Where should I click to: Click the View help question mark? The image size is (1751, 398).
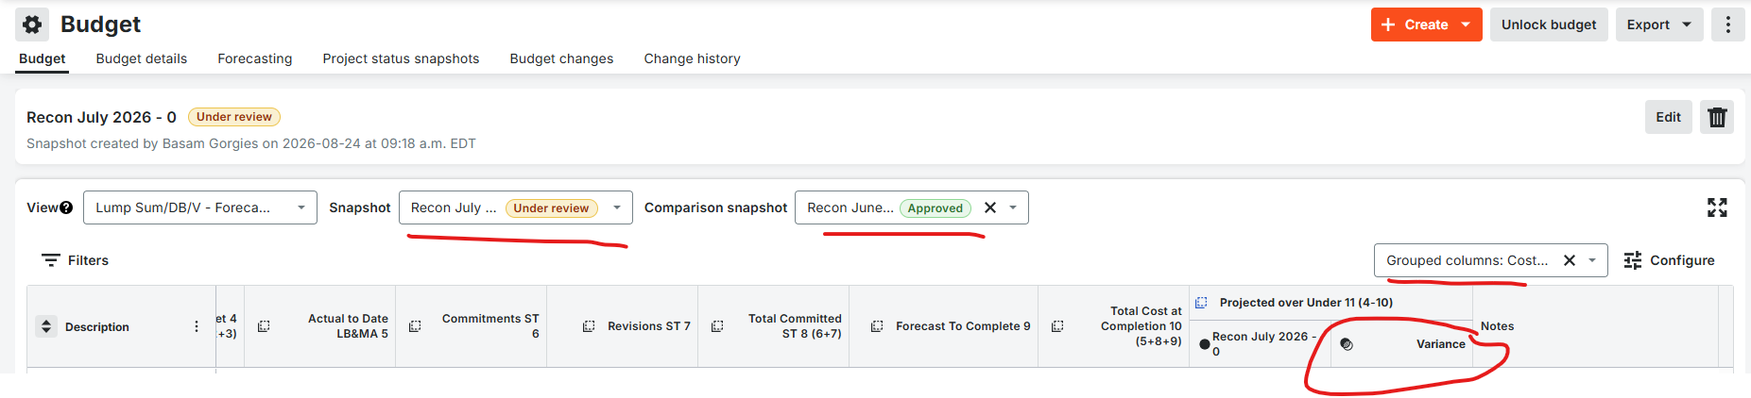point(66,207)
